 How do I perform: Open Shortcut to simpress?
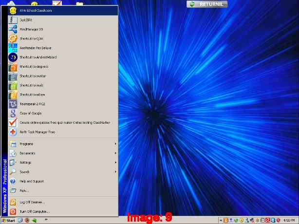click(x=63, y=67)
